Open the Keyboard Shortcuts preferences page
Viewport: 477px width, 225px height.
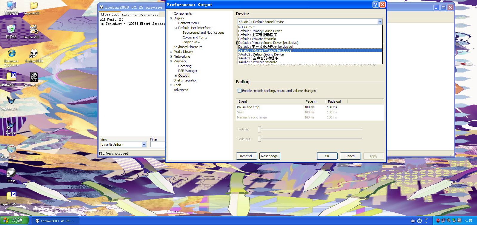[x=188, y=47]
